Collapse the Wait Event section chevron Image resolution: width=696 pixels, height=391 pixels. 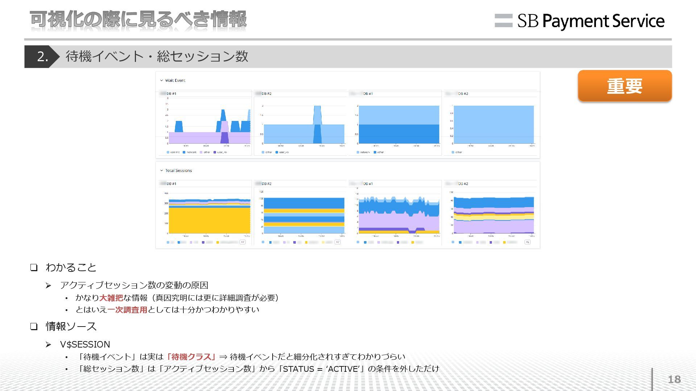point(162,80)
